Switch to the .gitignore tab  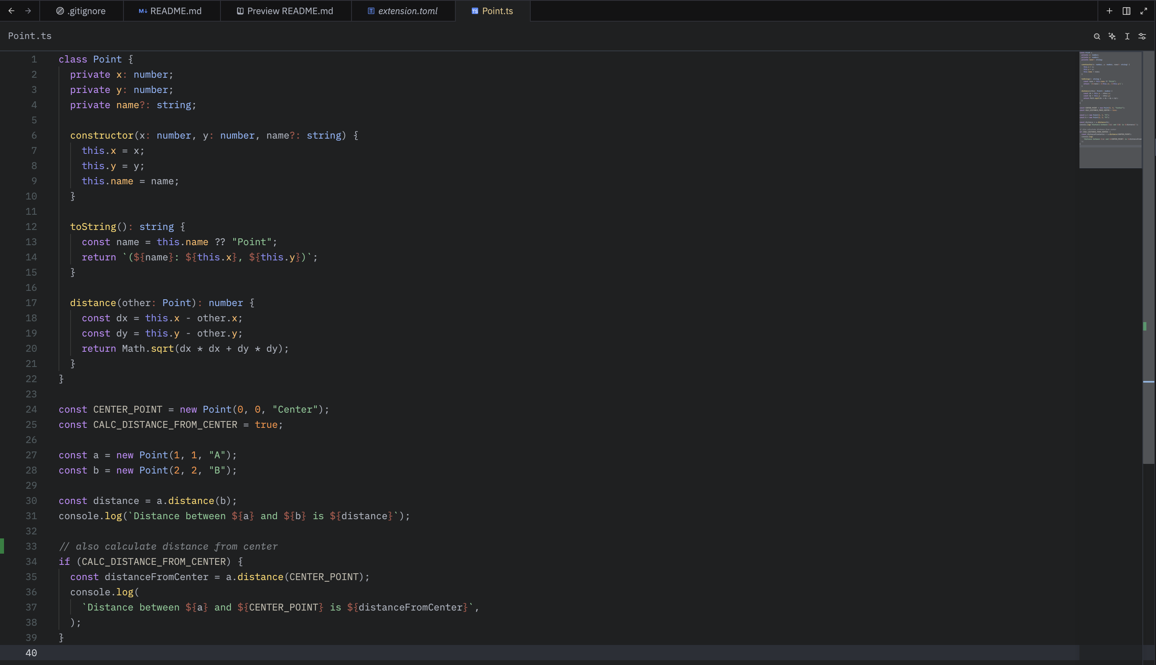(x=81, y=11)
